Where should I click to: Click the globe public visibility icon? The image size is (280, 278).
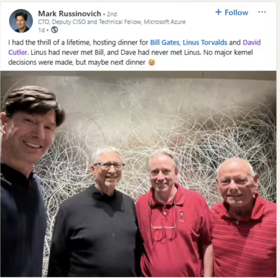[x=55, y=30]
